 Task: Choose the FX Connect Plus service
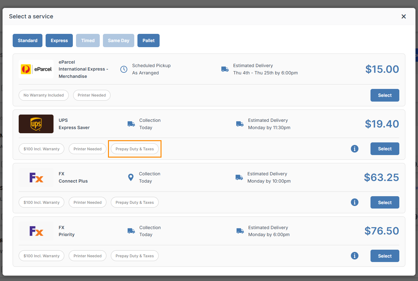pos(385,203)
